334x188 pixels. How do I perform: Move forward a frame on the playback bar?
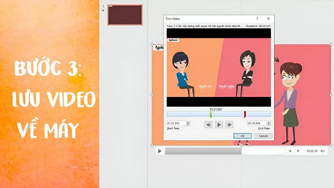298,151
